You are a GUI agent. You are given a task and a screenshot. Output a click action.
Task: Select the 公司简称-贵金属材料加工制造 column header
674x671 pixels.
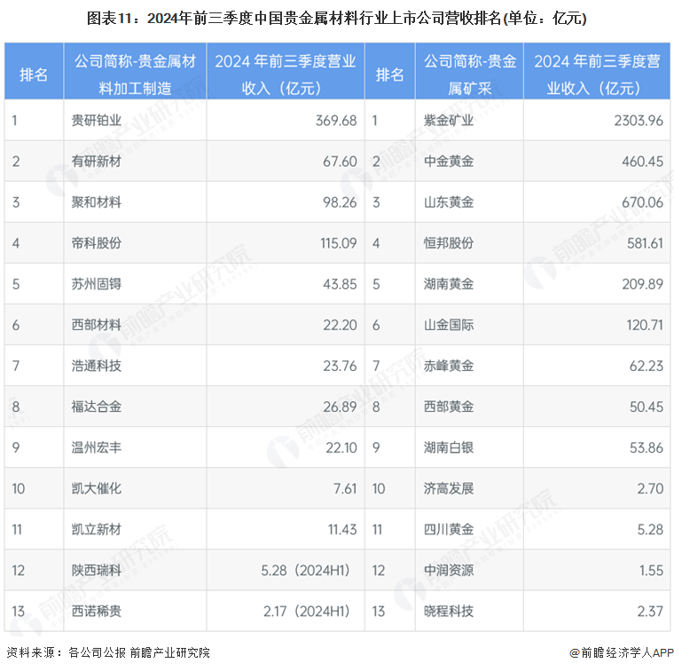coord(135,74)
